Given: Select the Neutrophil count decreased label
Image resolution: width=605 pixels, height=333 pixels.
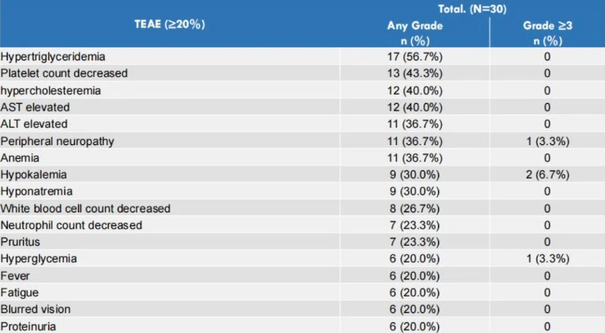Looking at the screenshot, I should [71, 225].
